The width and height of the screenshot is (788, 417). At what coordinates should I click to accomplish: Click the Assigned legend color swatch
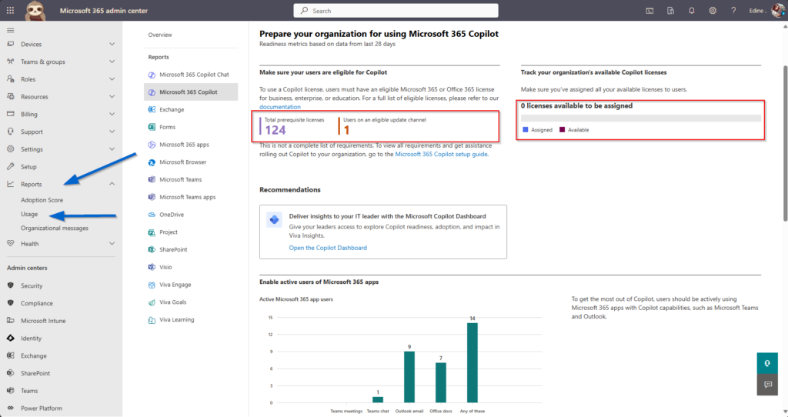pos(525,129)
